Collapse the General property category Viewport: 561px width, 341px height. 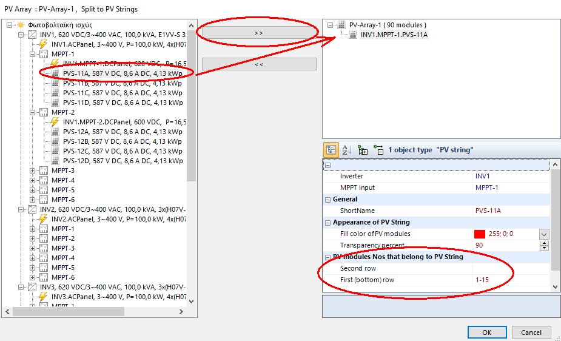pos(328,199)
